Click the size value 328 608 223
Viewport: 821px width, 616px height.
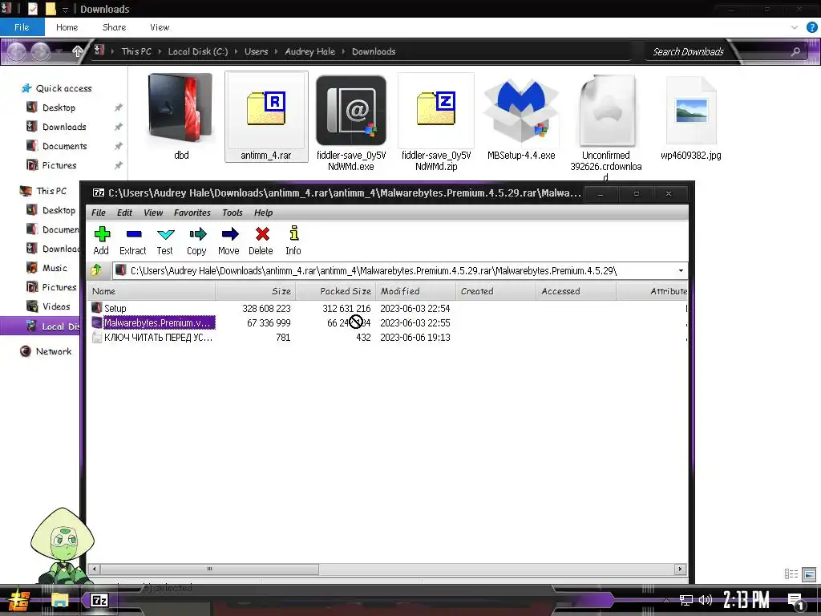[x=266, y=309]
